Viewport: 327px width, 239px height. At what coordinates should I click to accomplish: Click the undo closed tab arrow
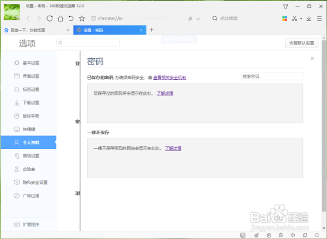pyautogui.click(x=71, y=18)
